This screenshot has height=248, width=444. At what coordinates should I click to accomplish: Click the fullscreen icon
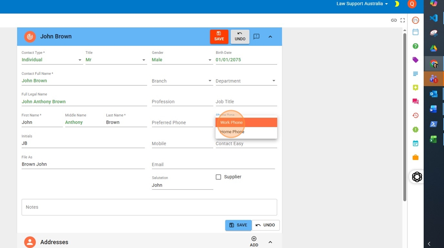pyautogui.click(x=403, y=20)
